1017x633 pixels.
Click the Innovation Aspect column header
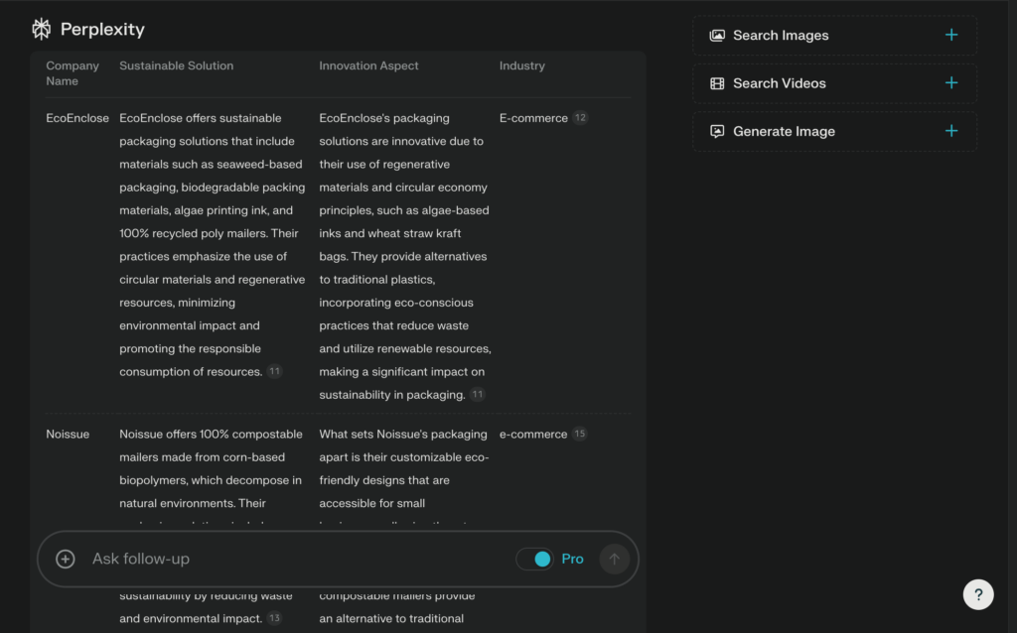(368, 65)
